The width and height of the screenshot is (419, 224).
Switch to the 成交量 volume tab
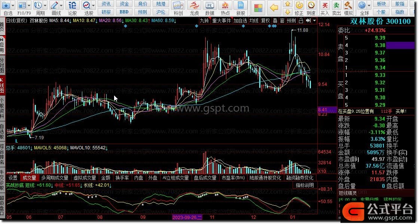[x=30, y=178]
